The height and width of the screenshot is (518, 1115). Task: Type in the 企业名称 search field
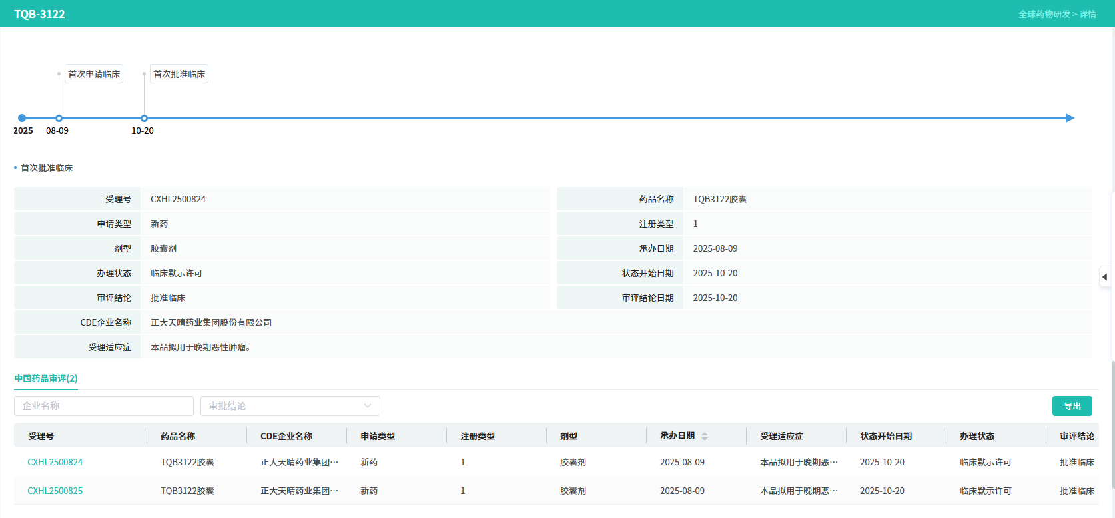[104, 406]
